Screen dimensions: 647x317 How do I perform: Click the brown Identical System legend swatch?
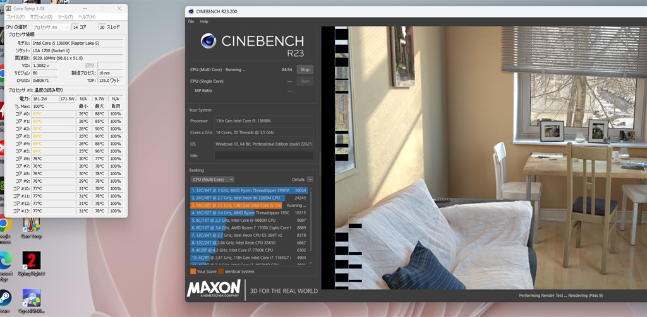pos(221,272)
